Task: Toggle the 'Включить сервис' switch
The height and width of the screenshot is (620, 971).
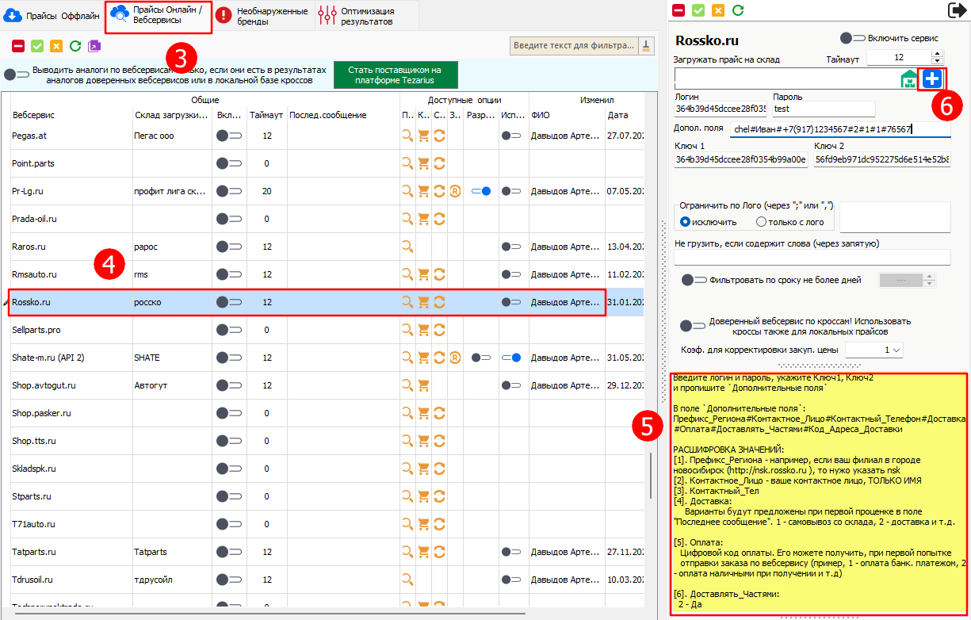Action: click(852, 38)
